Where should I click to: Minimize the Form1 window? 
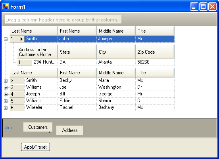(x=194, y=7)
